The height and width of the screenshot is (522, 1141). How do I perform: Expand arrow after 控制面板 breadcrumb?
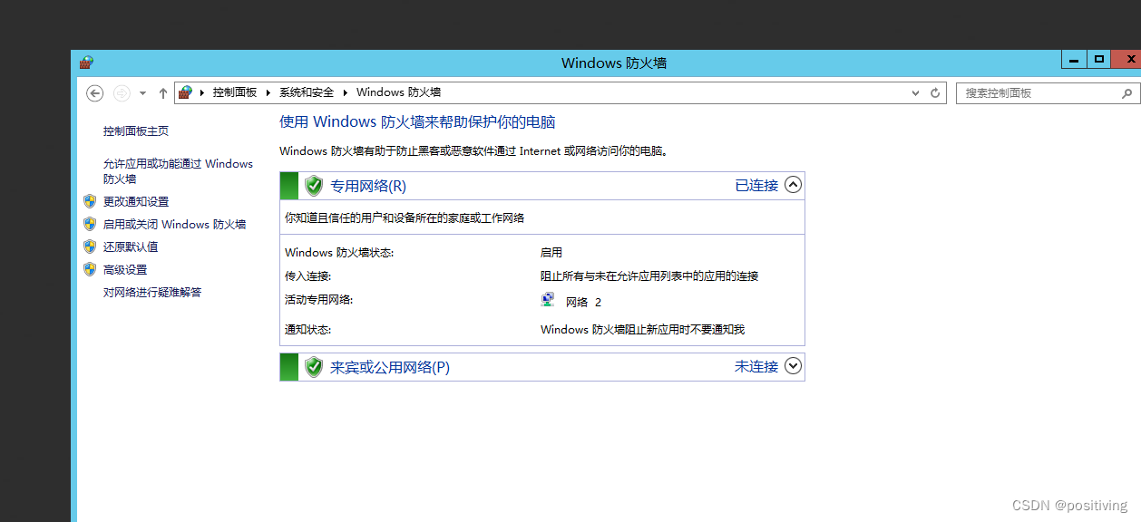pos(268,92)
